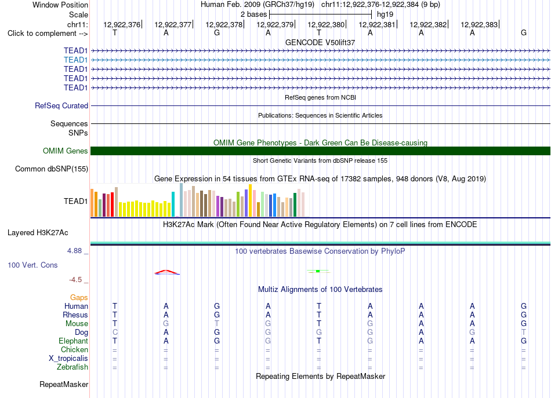
Task: Click the OMIM Genes track label
Action: (x=66, y=151)
